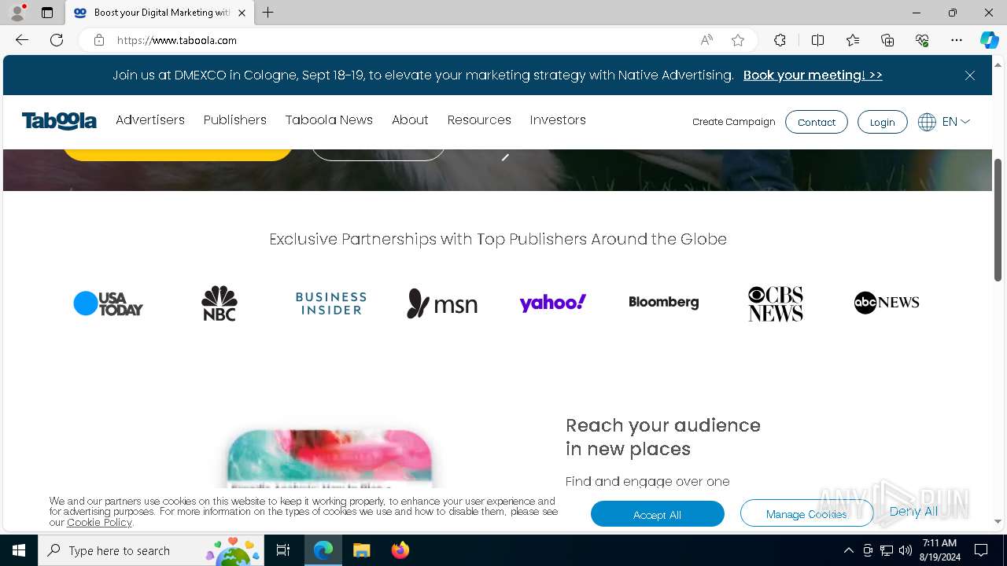This screenshot has height=566, width=1007.
Task: Open the Collections icon
Action: [887, 40]
